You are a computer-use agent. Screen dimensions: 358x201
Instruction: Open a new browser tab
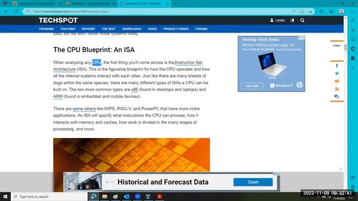pos(175,3)
